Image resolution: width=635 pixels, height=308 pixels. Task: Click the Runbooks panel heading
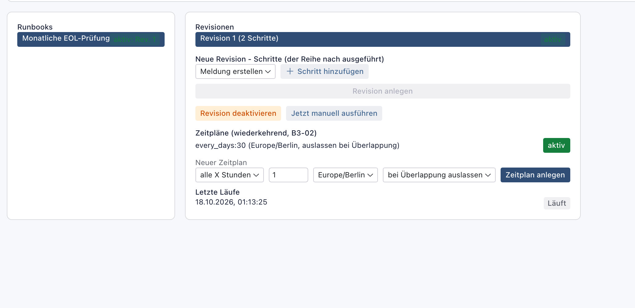point(35,27)
